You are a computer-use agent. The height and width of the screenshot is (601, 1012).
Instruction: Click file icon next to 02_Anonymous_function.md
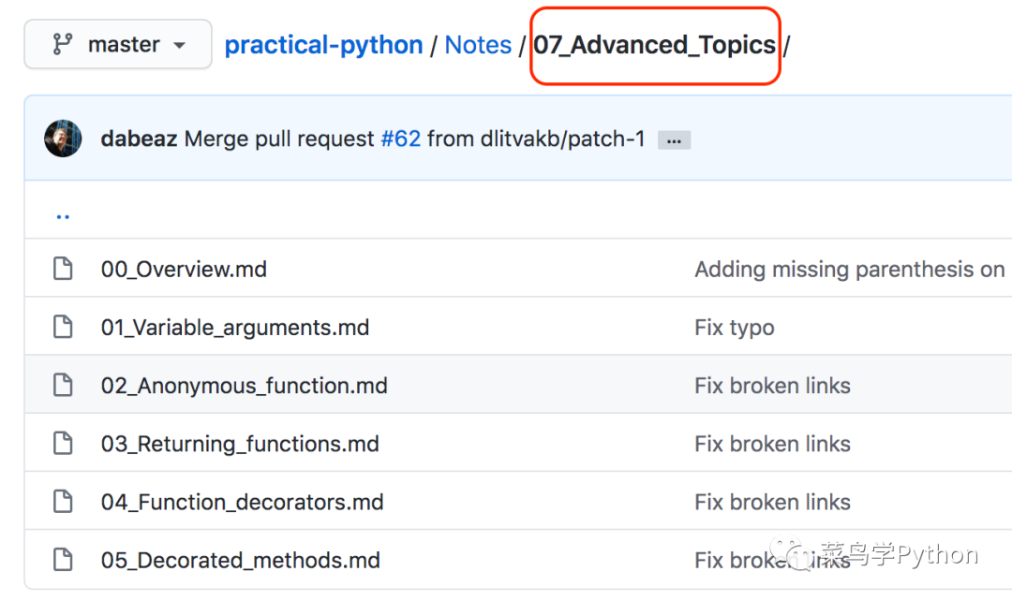63,385
